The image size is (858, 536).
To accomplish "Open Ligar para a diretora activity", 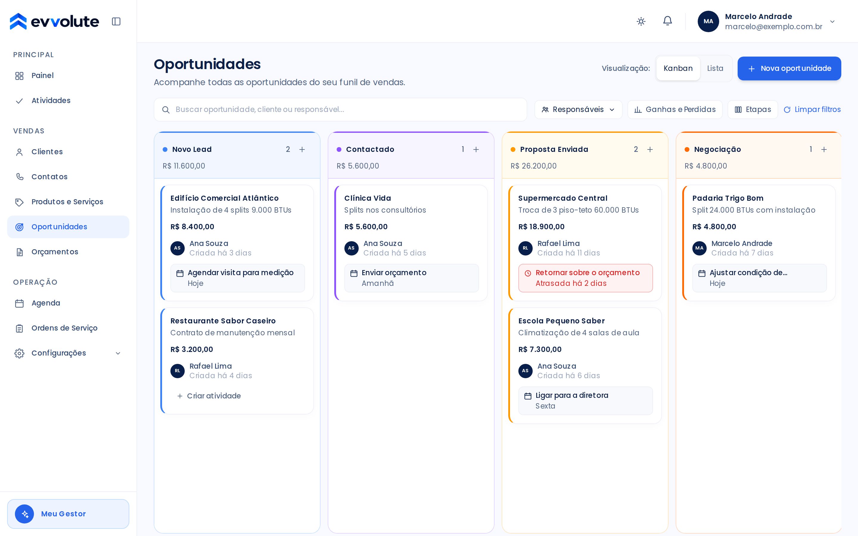I will point(585,401).
